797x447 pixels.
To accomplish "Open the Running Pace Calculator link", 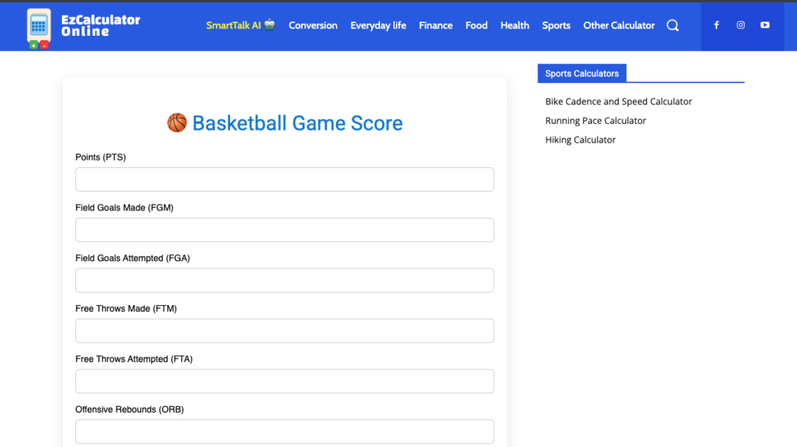I will (595, 120).
